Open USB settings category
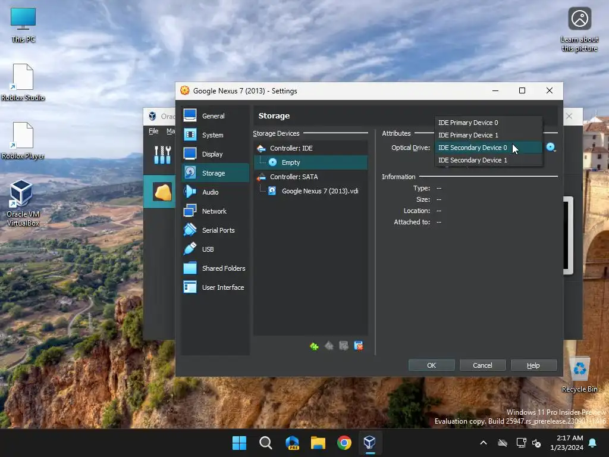609x457 pixels. tap(215, 249)
